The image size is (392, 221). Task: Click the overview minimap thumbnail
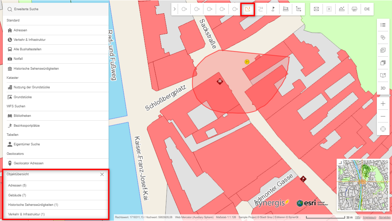tap(363, 185)
